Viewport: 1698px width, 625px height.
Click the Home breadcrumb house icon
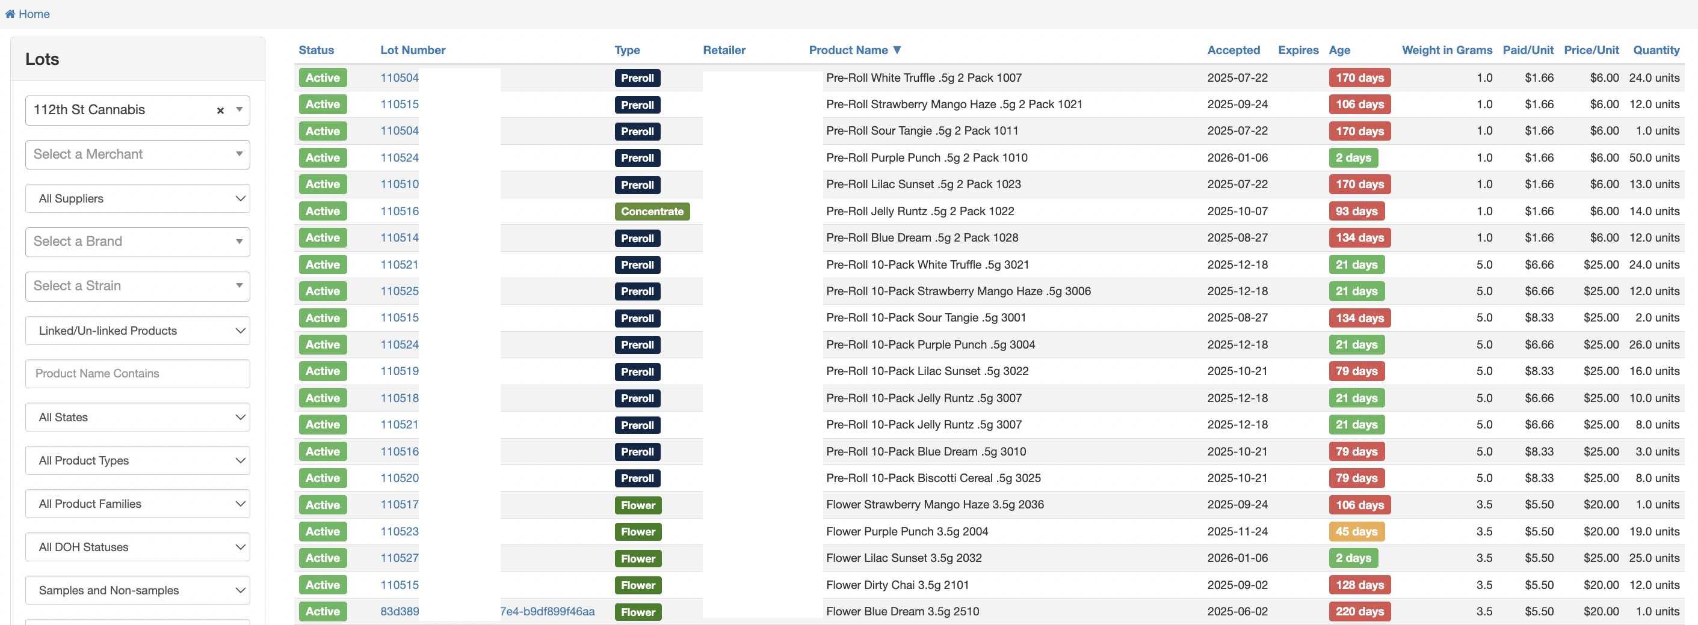(x=10, y=14)
